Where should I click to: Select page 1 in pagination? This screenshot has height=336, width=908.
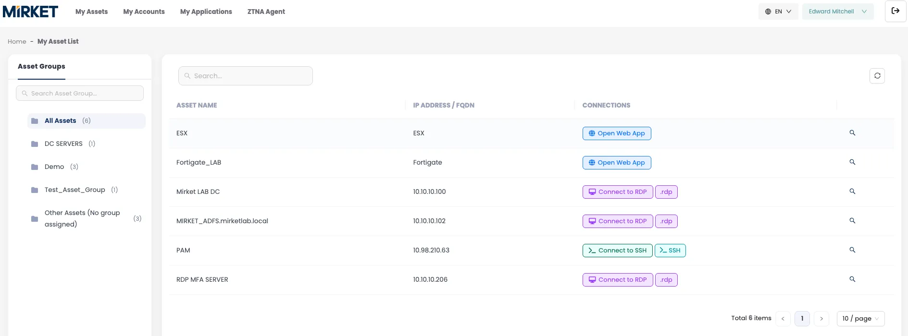click(802, 319)
